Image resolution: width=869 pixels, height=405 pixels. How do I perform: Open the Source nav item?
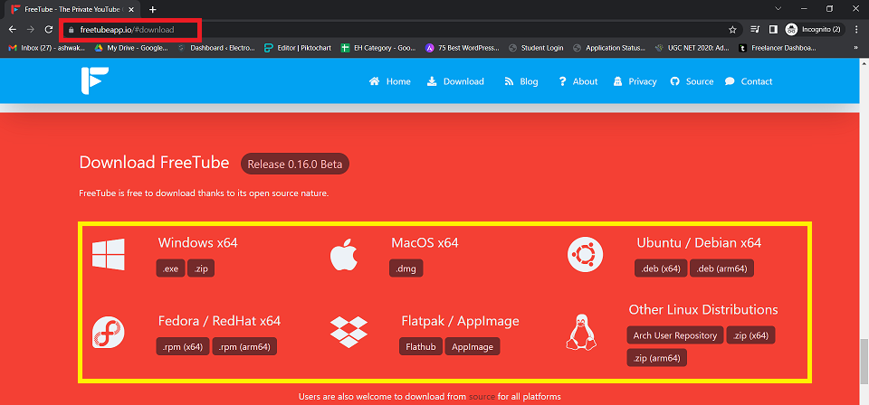[692, 81]
